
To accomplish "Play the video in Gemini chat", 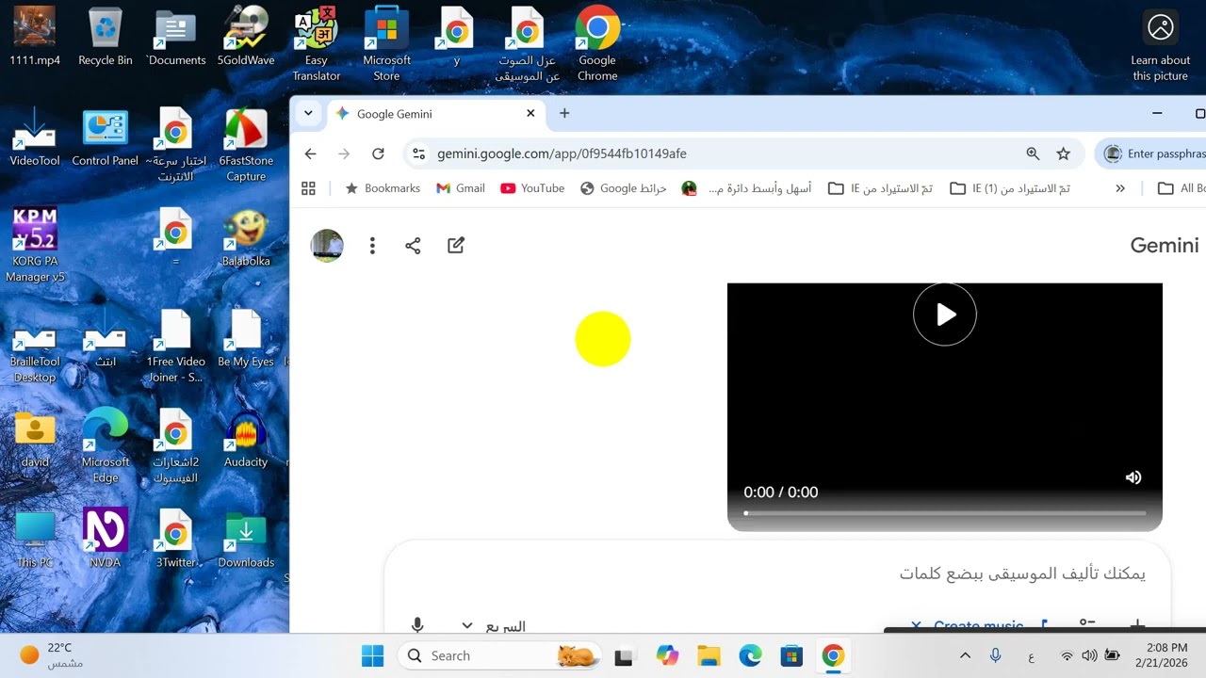I will (945, 315).
